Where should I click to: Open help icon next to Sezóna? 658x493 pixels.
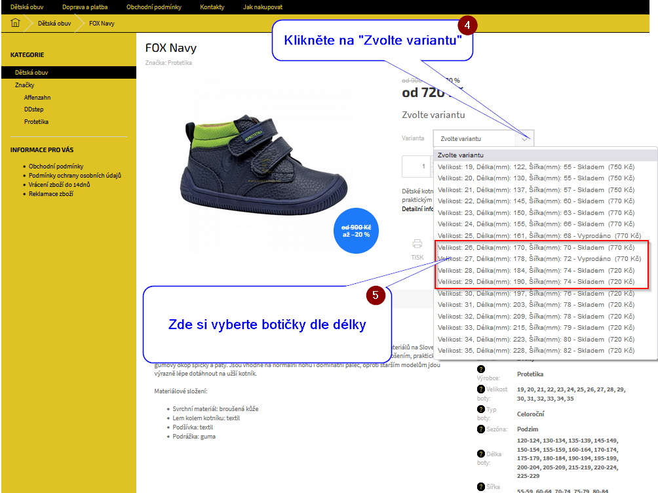pyautogui.click(x=481, y=429)
